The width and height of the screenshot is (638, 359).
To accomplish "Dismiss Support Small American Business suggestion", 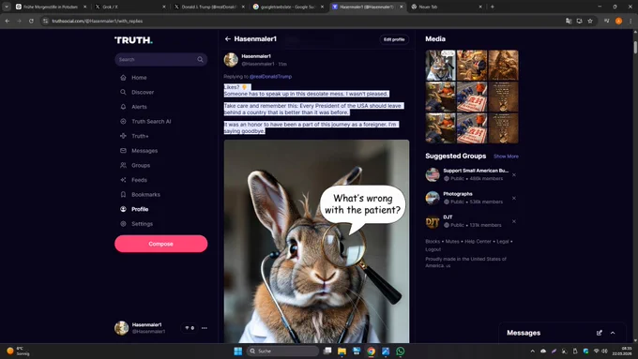I will pyautogui.click(x=514, y=175).
